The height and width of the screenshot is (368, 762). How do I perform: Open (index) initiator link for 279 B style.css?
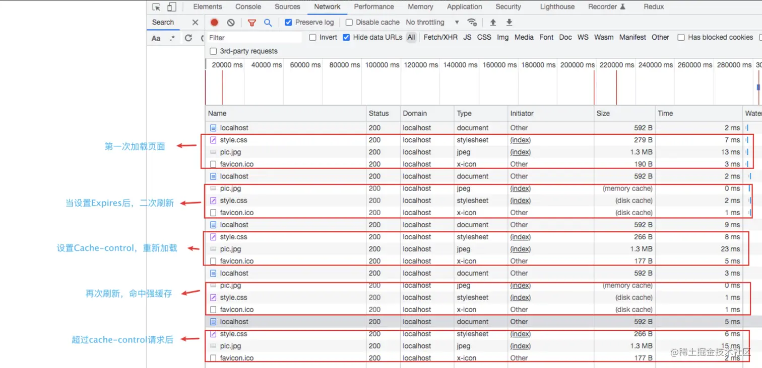[520, 140]
